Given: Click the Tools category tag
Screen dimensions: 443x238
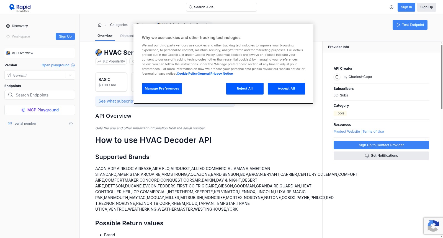Looking at the screenshot, I should tap(340, 113).
